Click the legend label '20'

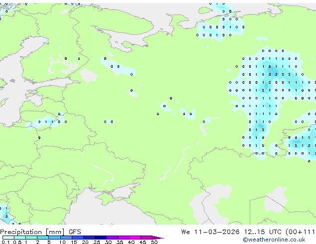[x=85, y=242]
